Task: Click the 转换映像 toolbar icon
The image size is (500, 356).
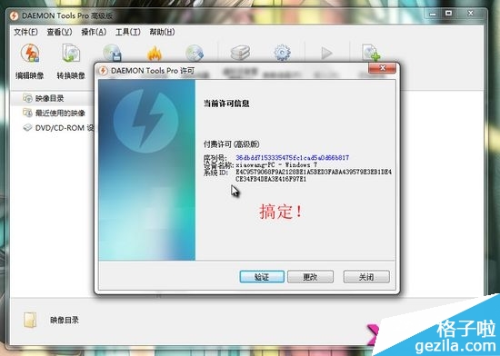Action: (71, 53)
